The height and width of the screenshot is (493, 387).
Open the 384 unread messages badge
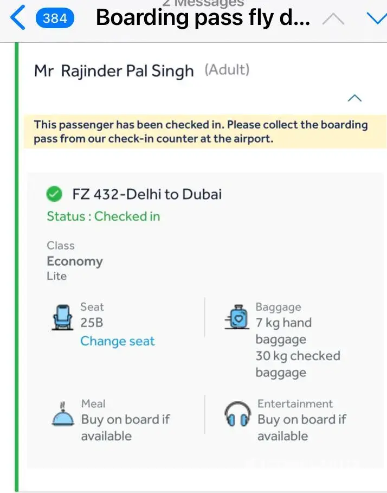[x=55, y=18]
